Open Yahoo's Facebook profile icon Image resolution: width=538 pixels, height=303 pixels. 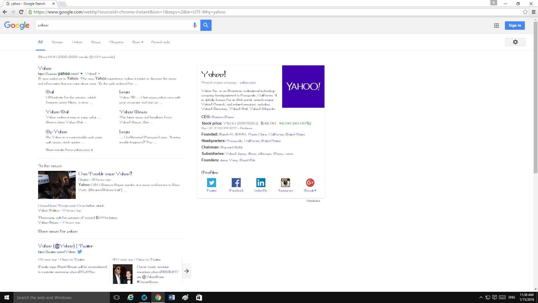point(236,183)
